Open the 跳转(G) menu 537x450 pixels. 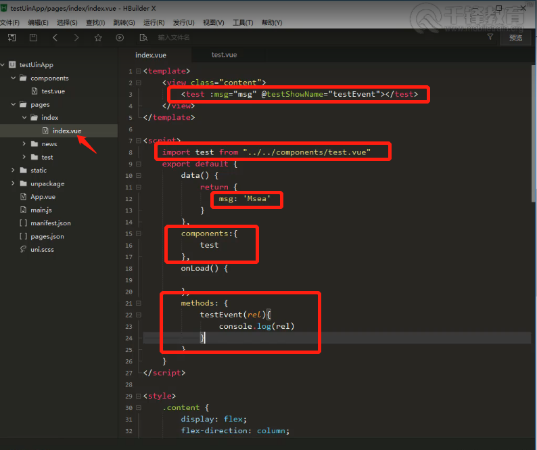pos(124,22)
